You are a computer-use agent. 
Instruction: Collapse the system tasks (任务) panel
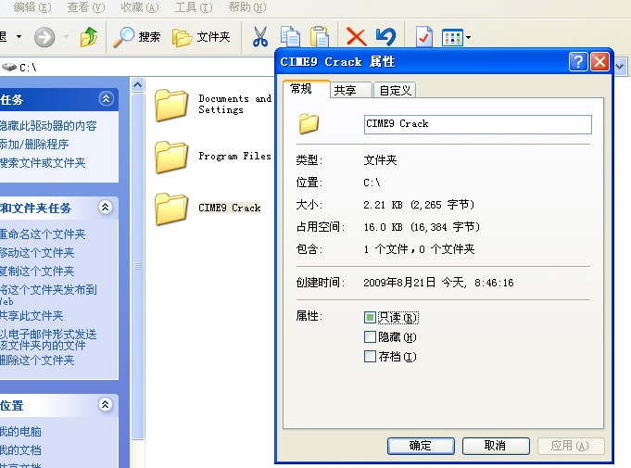click(106, 99)
